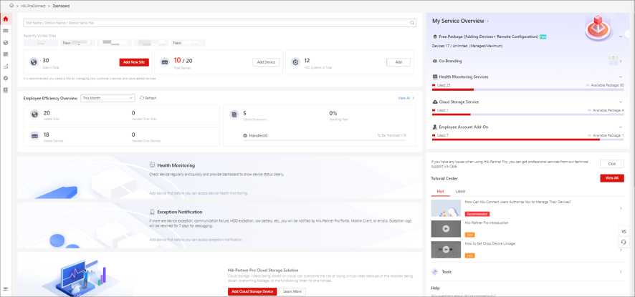Expand the Cloud Storage Service section
The width and height of the screenshot is (635, 297).
click(619, 102)
